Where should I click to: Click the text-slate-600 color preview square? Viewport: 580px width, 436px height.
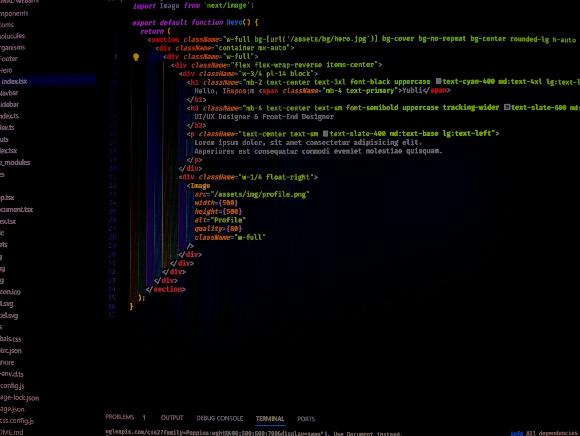point(507,107)
